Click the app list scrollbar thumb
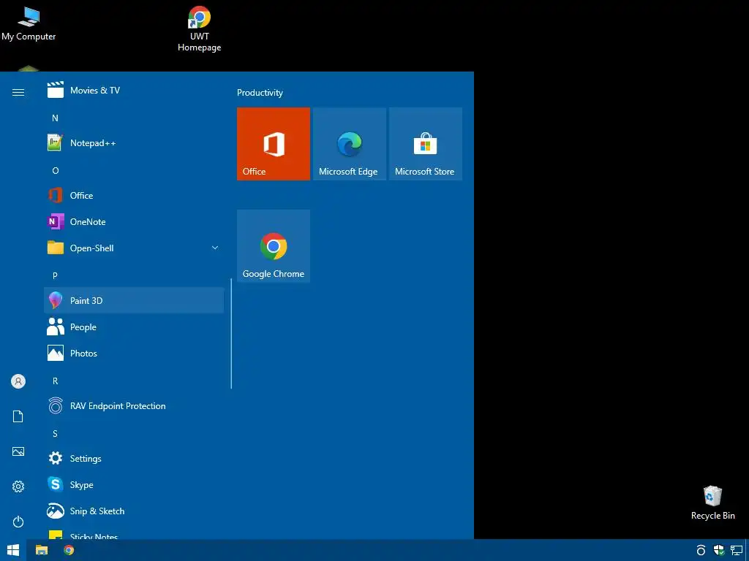749x561 pixels. click(231, 334)
